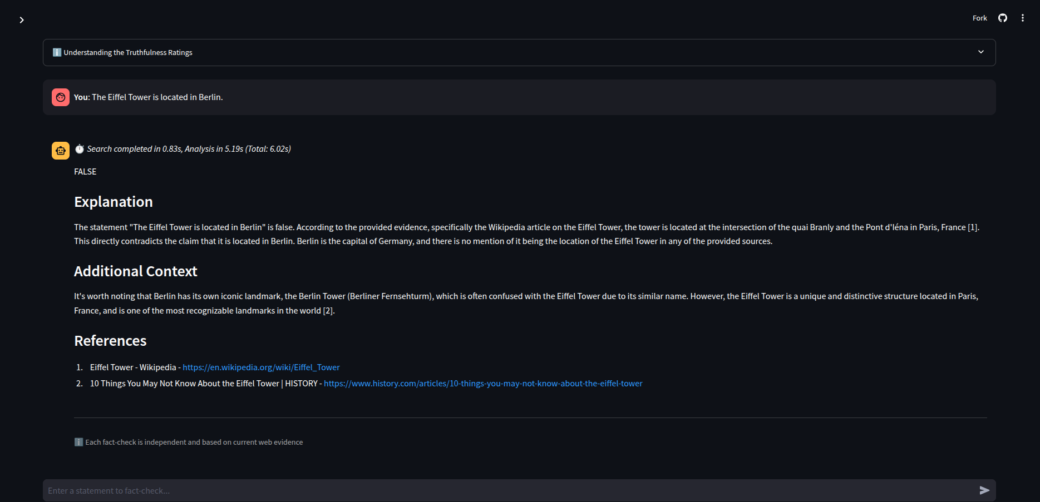
Task: Focus the statement fact-check input field
Action: pos(501,490)
